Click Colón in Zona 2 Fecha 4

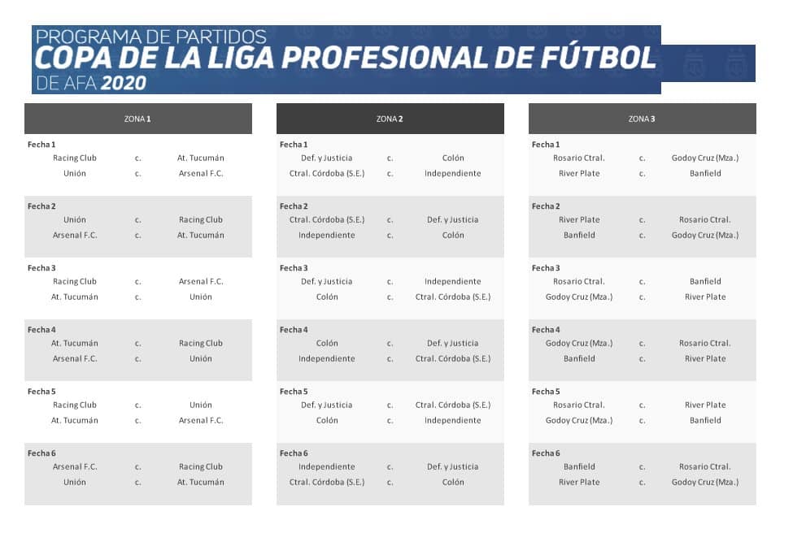pyautogui.click(x=327, y=344)
